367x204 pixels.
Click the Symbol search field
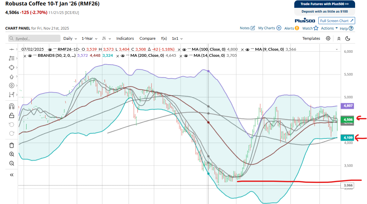[34, 38]
